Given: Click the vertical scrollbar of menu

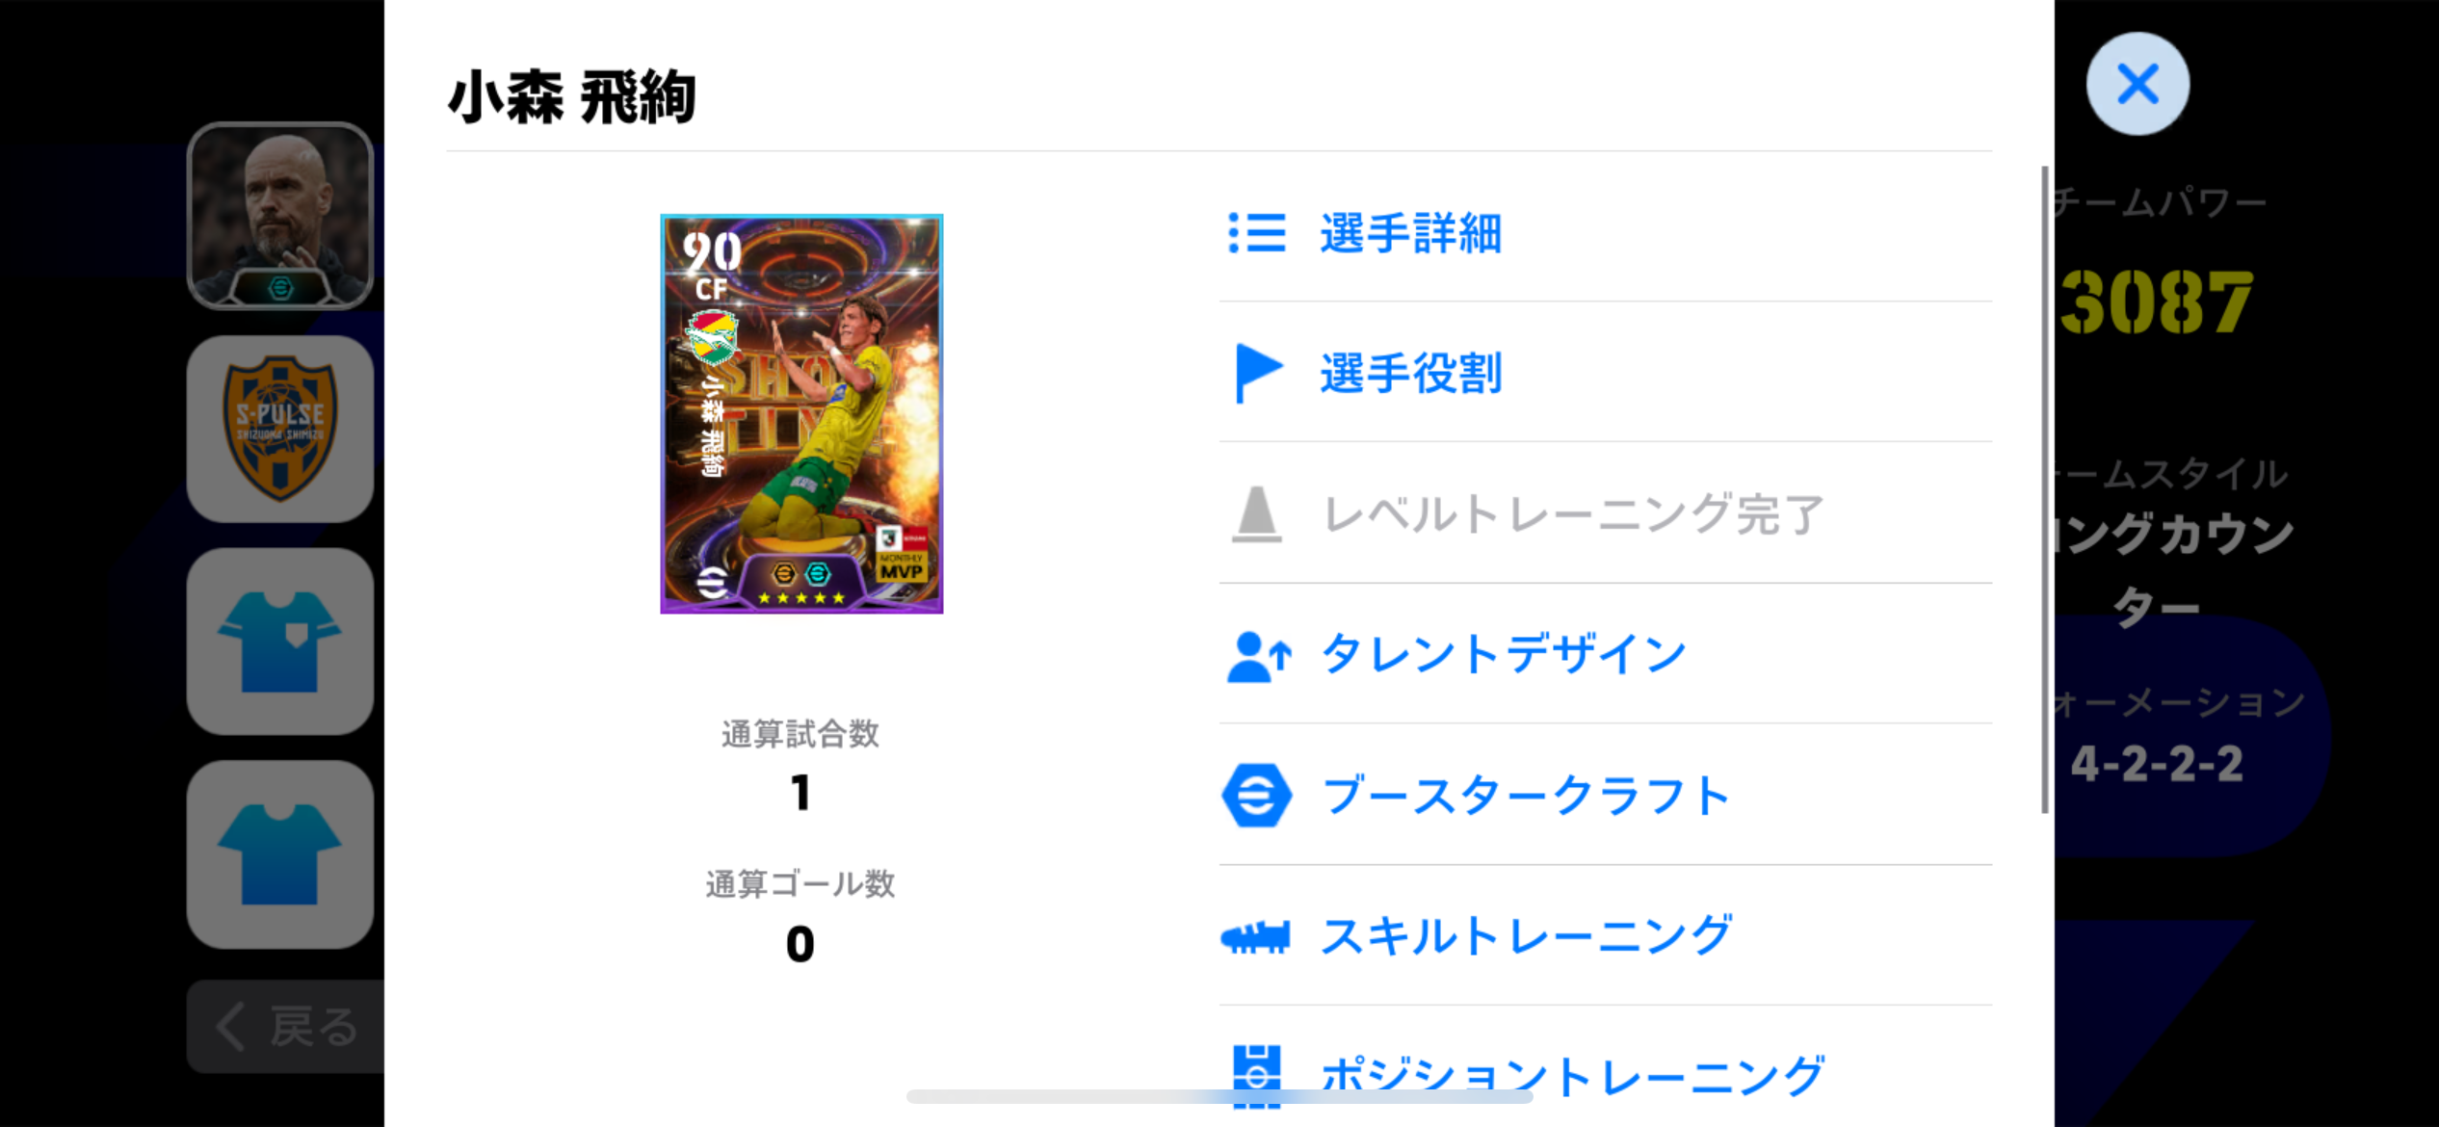Looking at the screenshot, I should 2045,489.
